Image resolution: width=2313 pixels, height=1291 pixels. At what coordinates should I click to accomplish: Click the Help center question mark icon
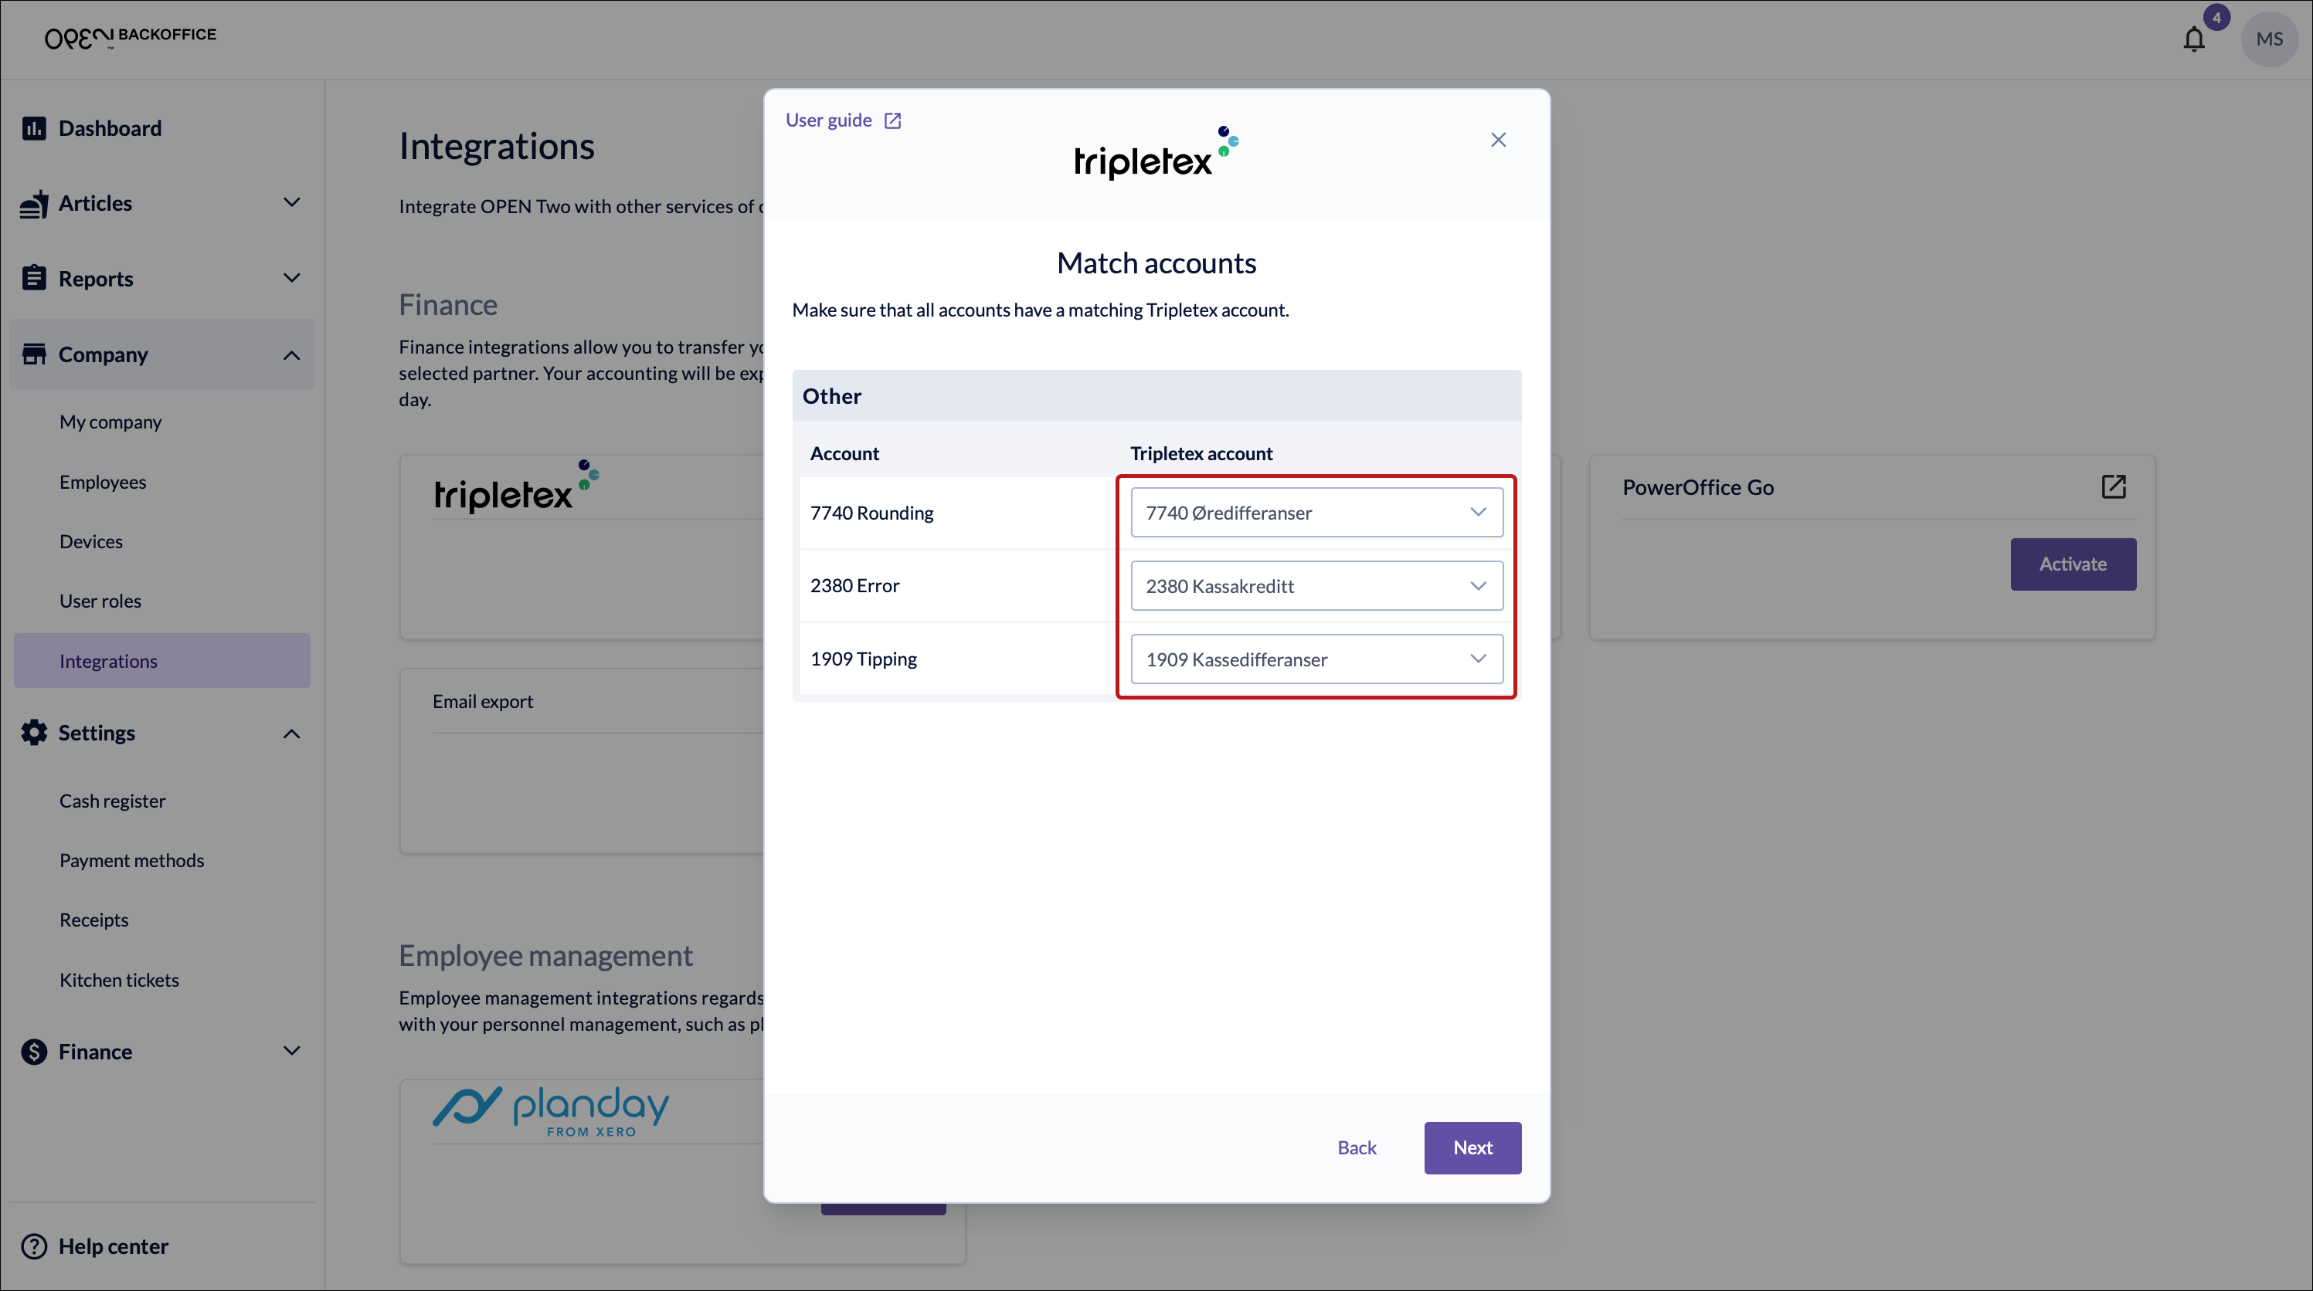pyautogui.click(x=34, y=1246)
